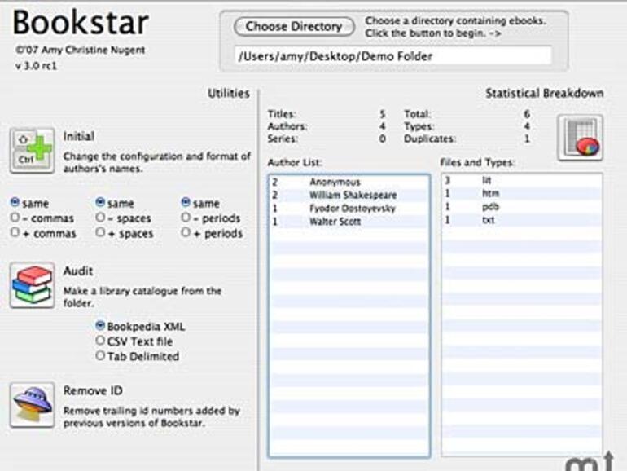This screenshot has width=627, height=471.
Task: Click the Initial utility icon with green plus
Action: (x=32, y=151)
